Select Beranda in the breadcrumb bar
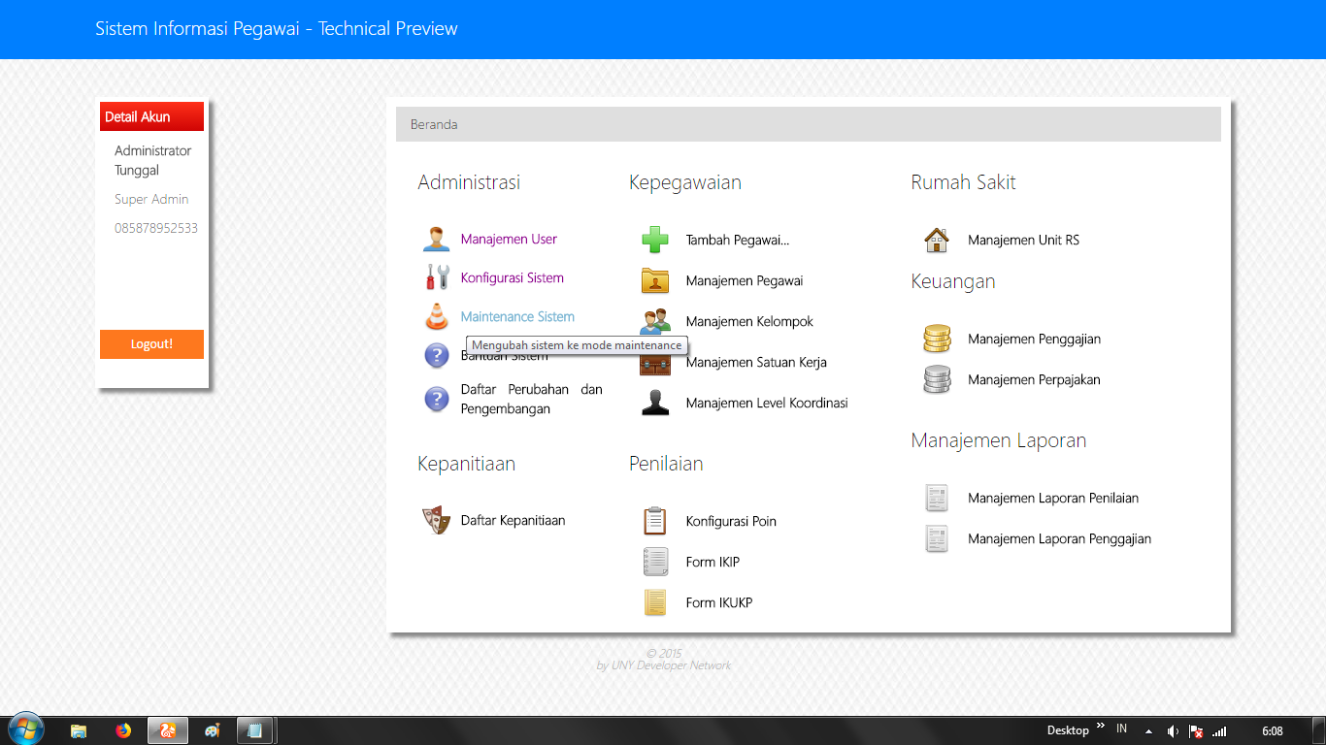Screen dimensions: 1326x745 tap(434, 124)
